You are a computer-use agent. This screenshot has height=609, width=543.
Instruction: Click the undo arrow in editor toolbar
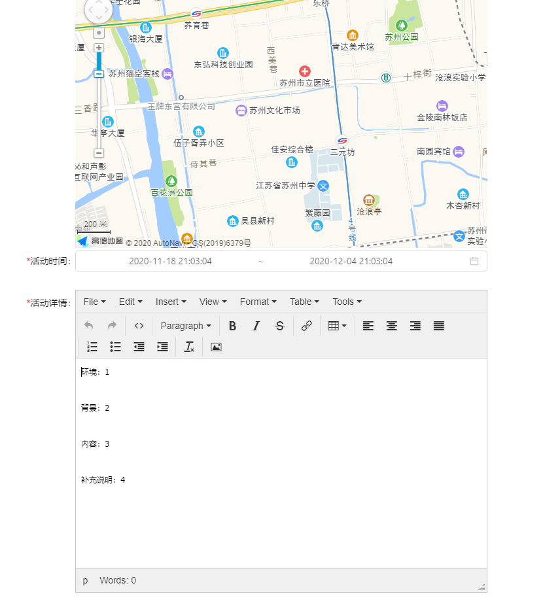(88, 326)
